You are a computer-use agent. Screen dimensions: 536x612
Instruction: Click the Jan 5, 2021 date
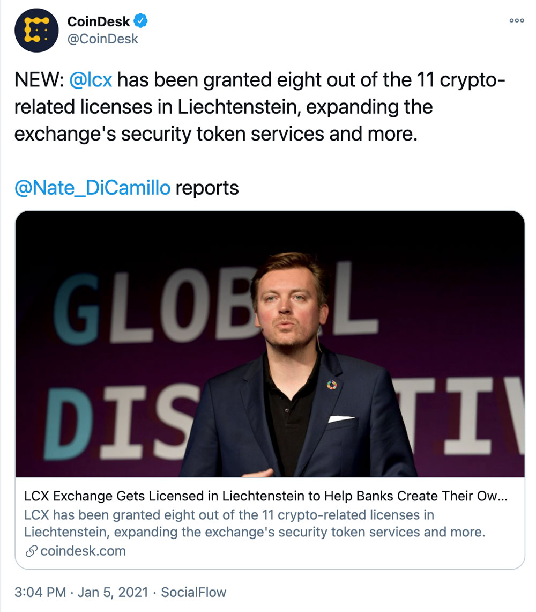coord(113,592)
